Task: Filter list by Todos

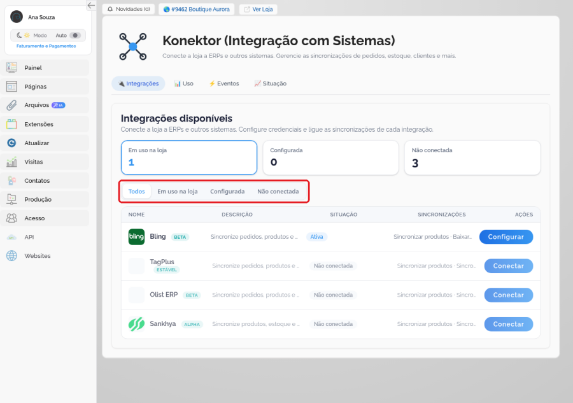Action: click(137, 192)
